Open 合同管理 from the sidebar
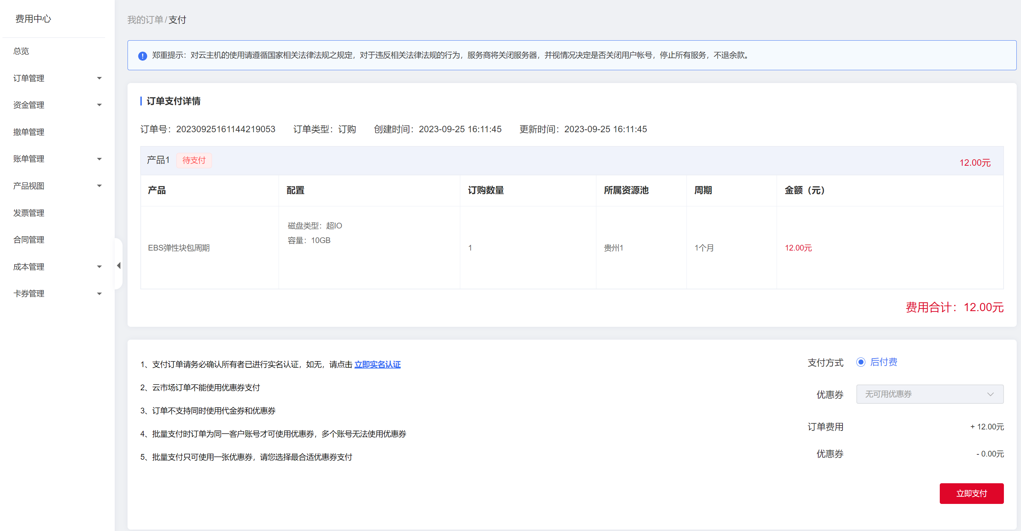 tap(28, 239)
